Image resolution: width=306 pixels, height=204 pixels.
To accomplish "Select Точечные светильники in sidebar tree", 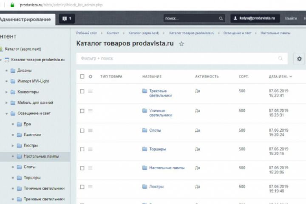I will [44, 189].
